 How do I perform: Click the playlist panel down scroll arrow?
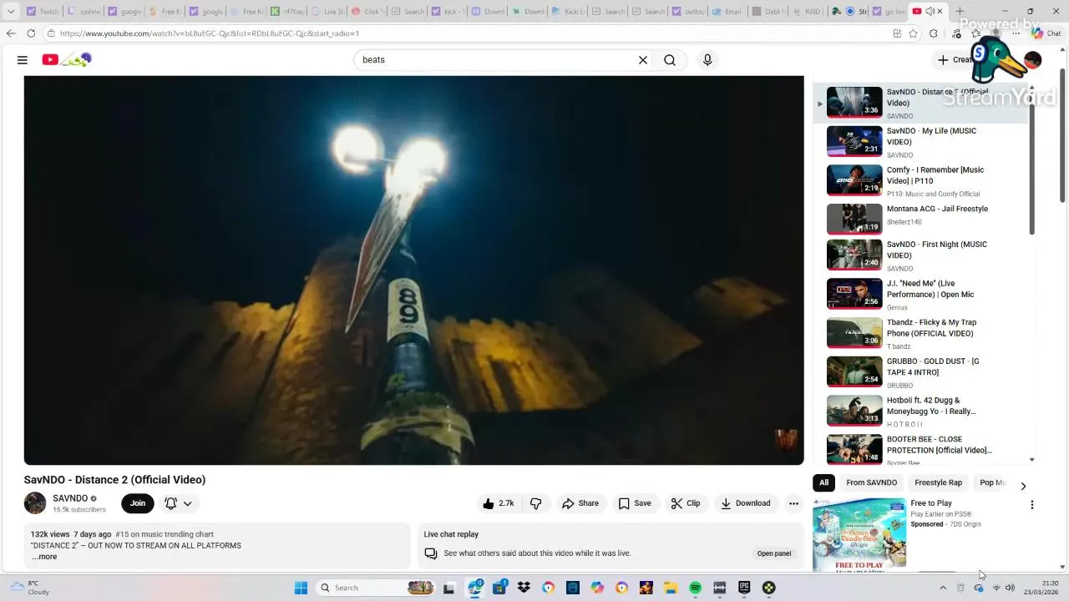click(x=1031, y=460)
